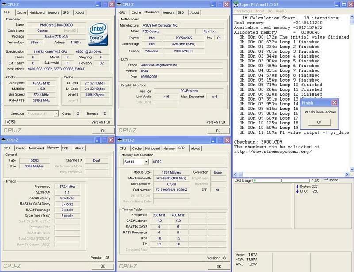Open Calculate(C) menu in Super PI
The height and width of the screenshot is (272, 354).
pos(243,11)
